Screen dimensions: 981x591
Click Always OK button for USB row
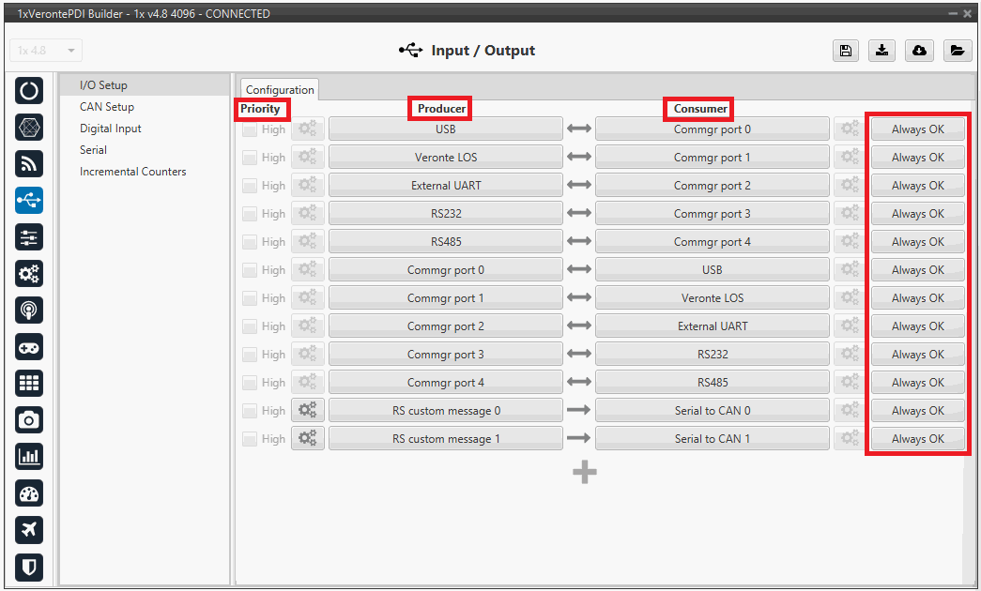coord(917,129)
